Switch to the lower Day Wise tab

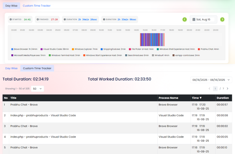click(11, 69)
